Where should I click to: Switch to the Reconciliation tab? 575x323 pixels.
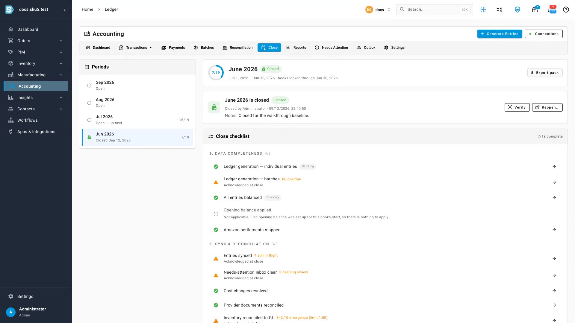237,48
